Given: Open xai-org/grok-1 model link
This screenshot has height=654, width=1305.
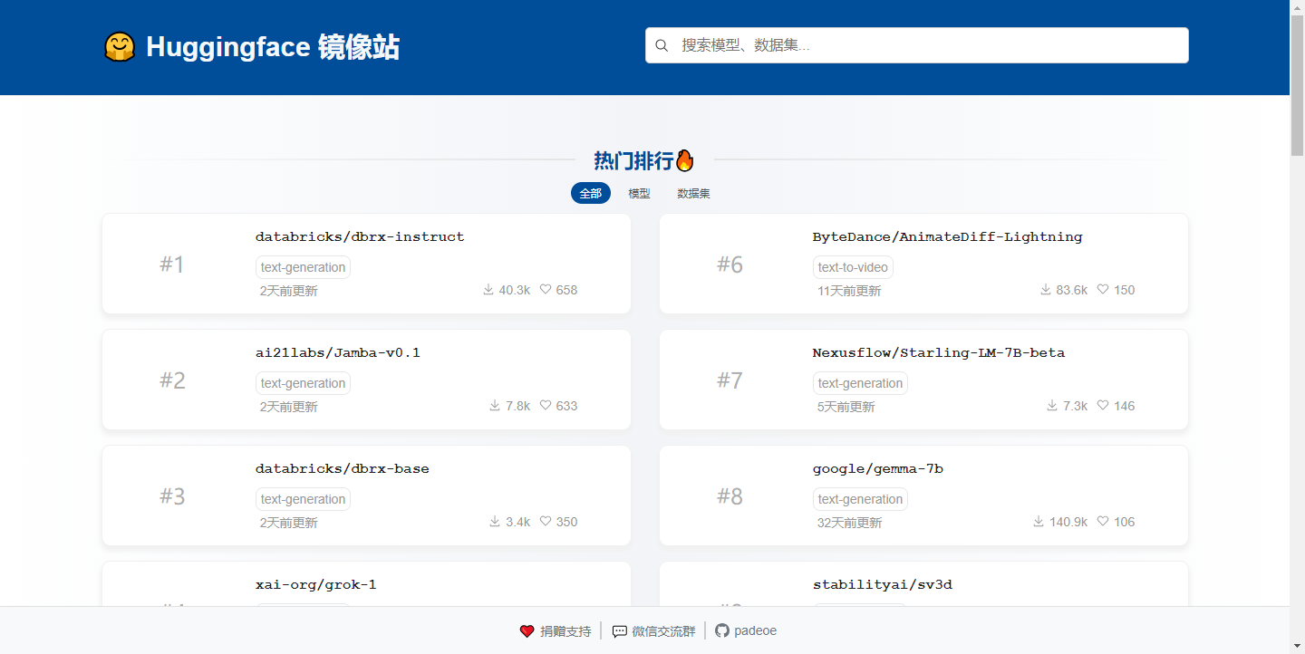Looking at the screenshot, I should [x=316, y=585].
